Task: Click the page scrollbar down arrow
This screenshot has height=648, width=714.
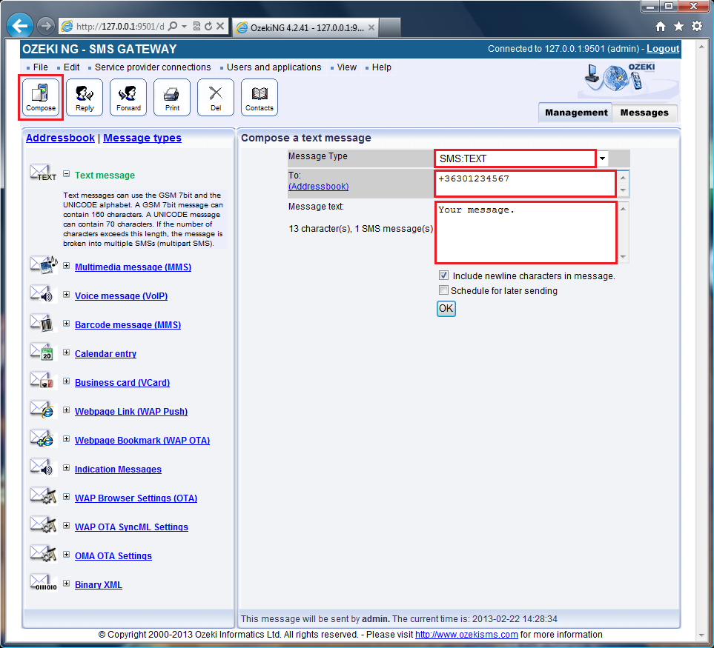Action: [701, 635]
